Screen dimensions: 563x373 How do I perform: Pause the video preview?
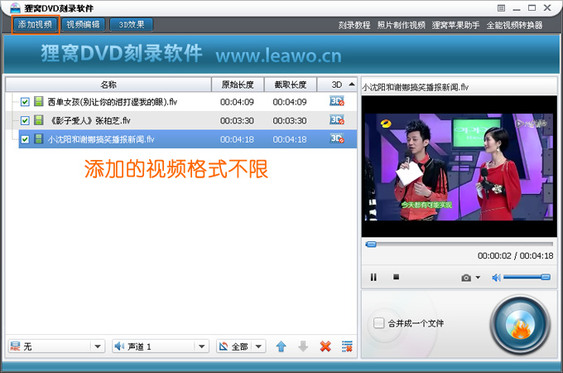coord(373,277)
